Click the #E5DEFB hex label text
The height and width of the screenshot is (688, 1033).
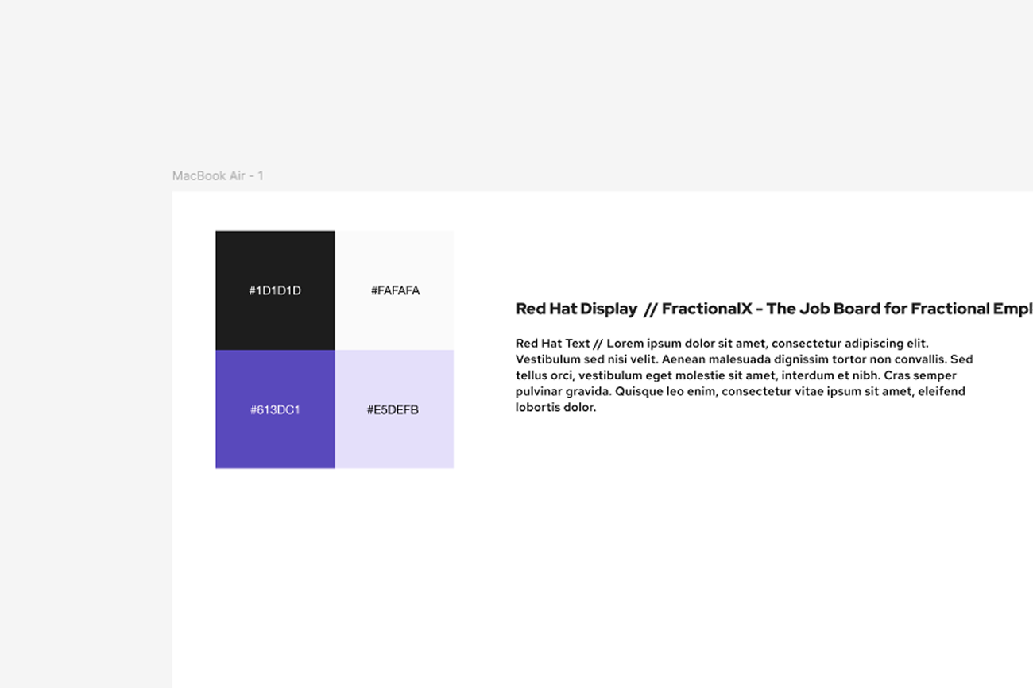[x=394, y=409]
